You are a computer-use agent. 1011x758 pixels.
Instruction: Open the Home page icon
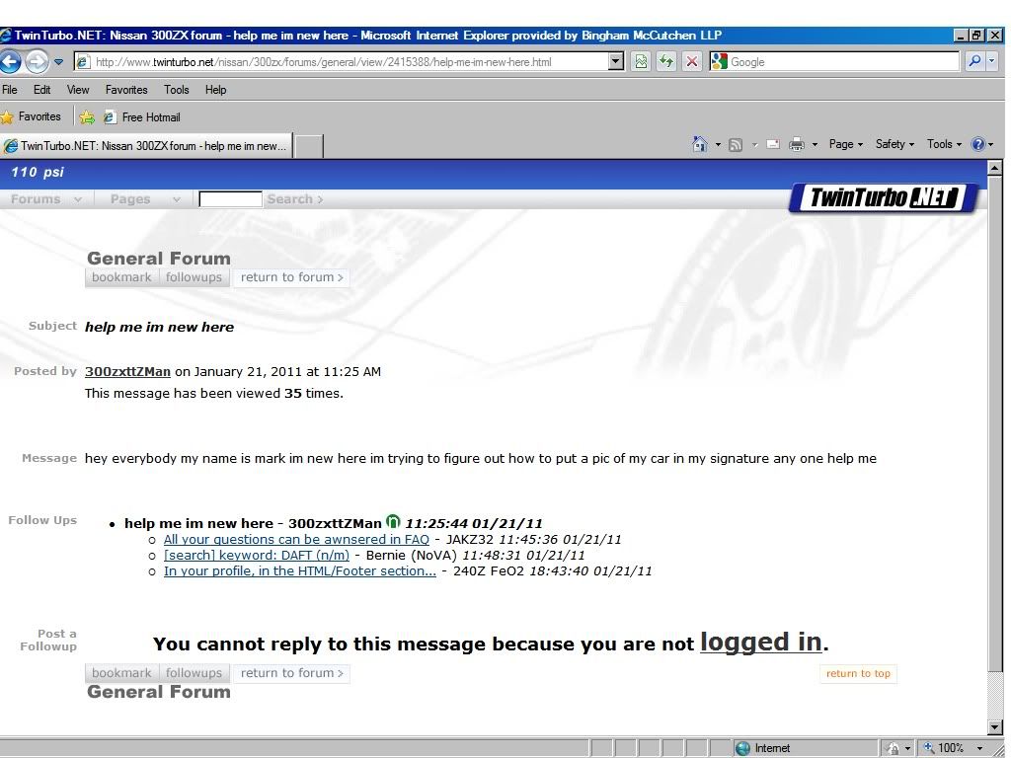click(699, 144)
